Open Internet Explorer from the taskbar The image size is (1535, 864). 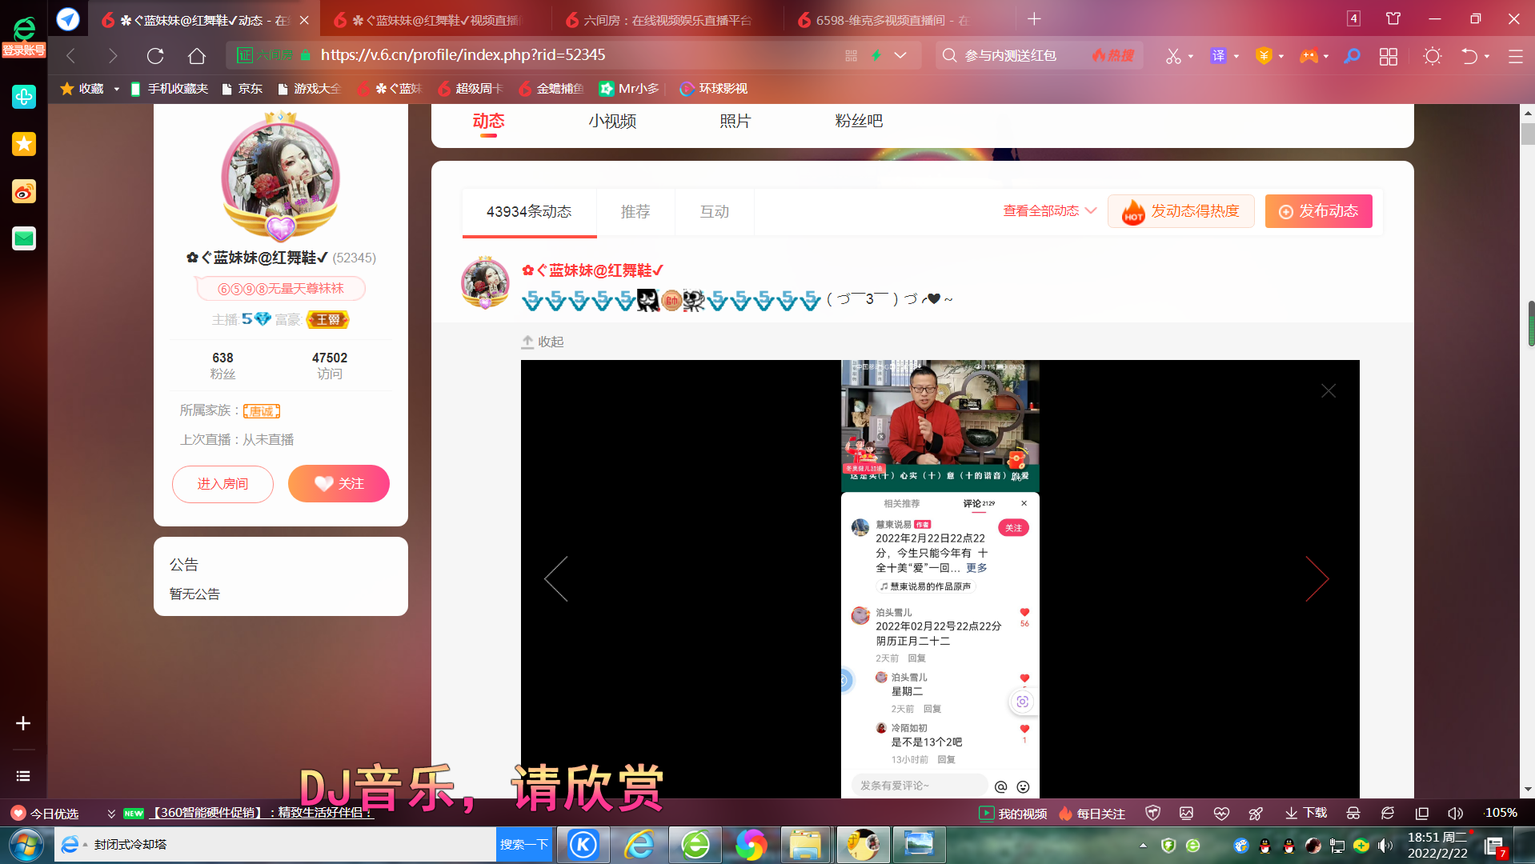(x=639, y=845)
